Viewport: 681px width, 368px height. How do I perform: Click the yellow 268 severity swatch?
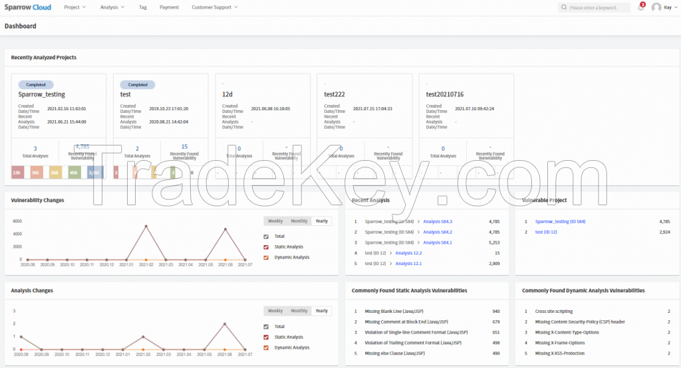click(55, 172)
